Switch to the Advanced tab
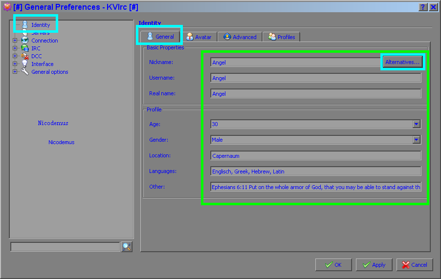This screenshot has height=279, width=441. coord(240,37)
